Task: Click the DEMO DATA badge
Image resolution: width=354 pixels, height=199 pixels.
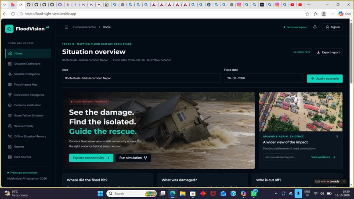Action: [x=302, y=52]
